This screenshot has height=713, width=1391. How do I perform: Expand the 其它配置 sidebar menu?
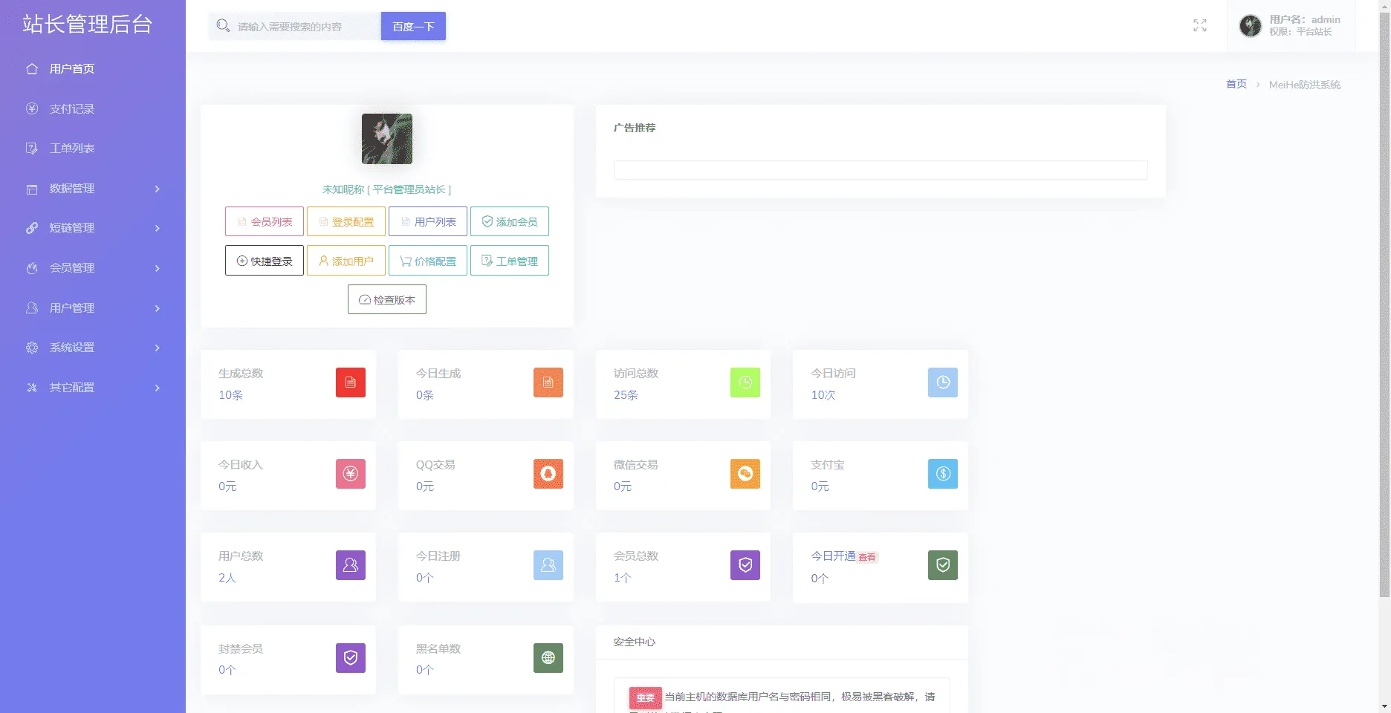tap(93, 388)
